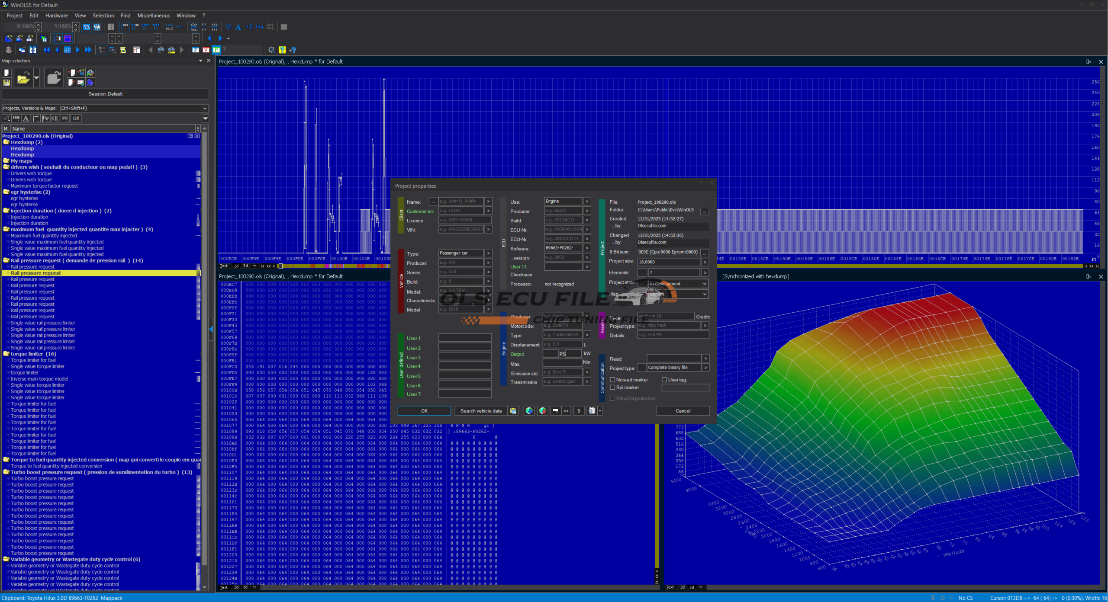Click the paragraph symbol button in dialog
This screenshot has width=1108, height=602.
coord(579,411)
